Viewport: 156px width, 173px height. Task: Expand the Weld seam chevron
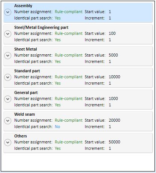pyautogui.click(x=8, y=121)
